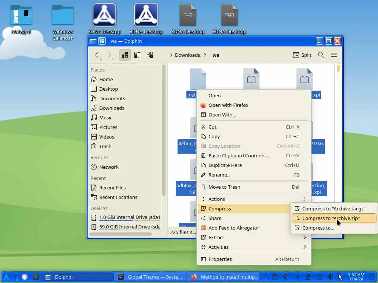This screenshot has width=378, height=283.
Task: Click the clock showing 5:52 AM
Action: point(356,277)
